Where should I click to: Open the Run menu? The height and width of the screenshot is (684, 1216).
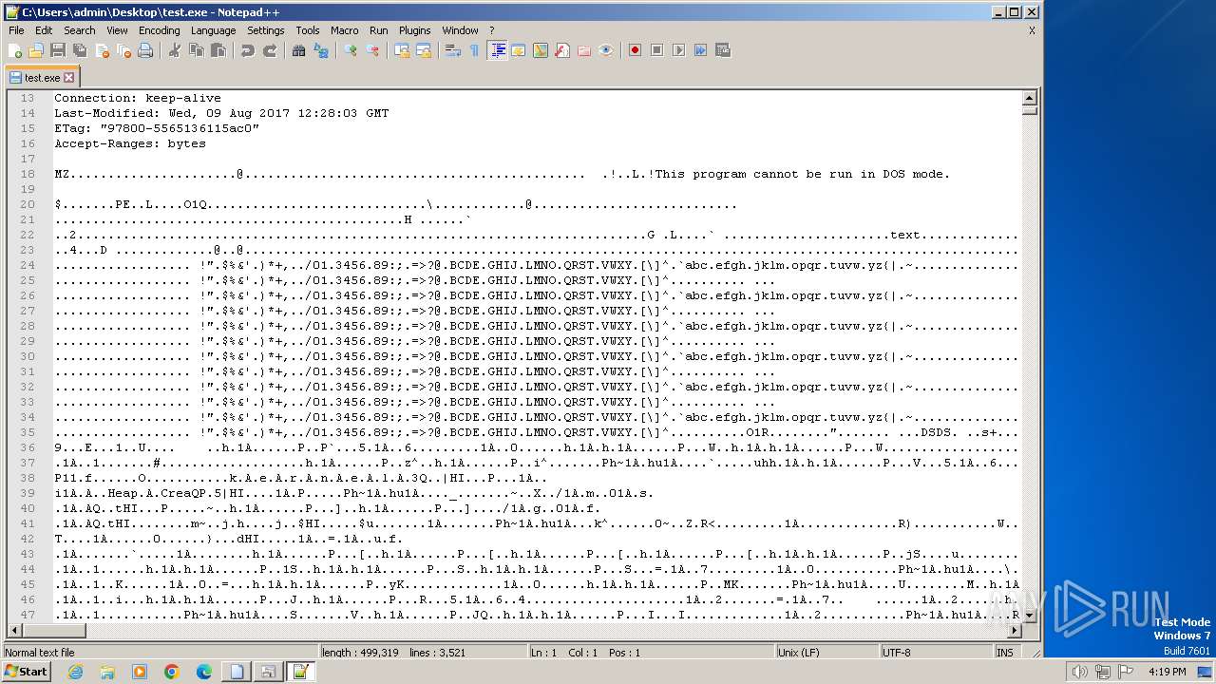pyautogui.click(x=379, y=30)
